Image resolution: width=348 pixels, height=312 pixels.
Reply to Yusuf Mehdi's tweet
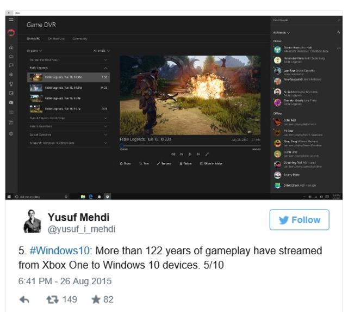24,300
